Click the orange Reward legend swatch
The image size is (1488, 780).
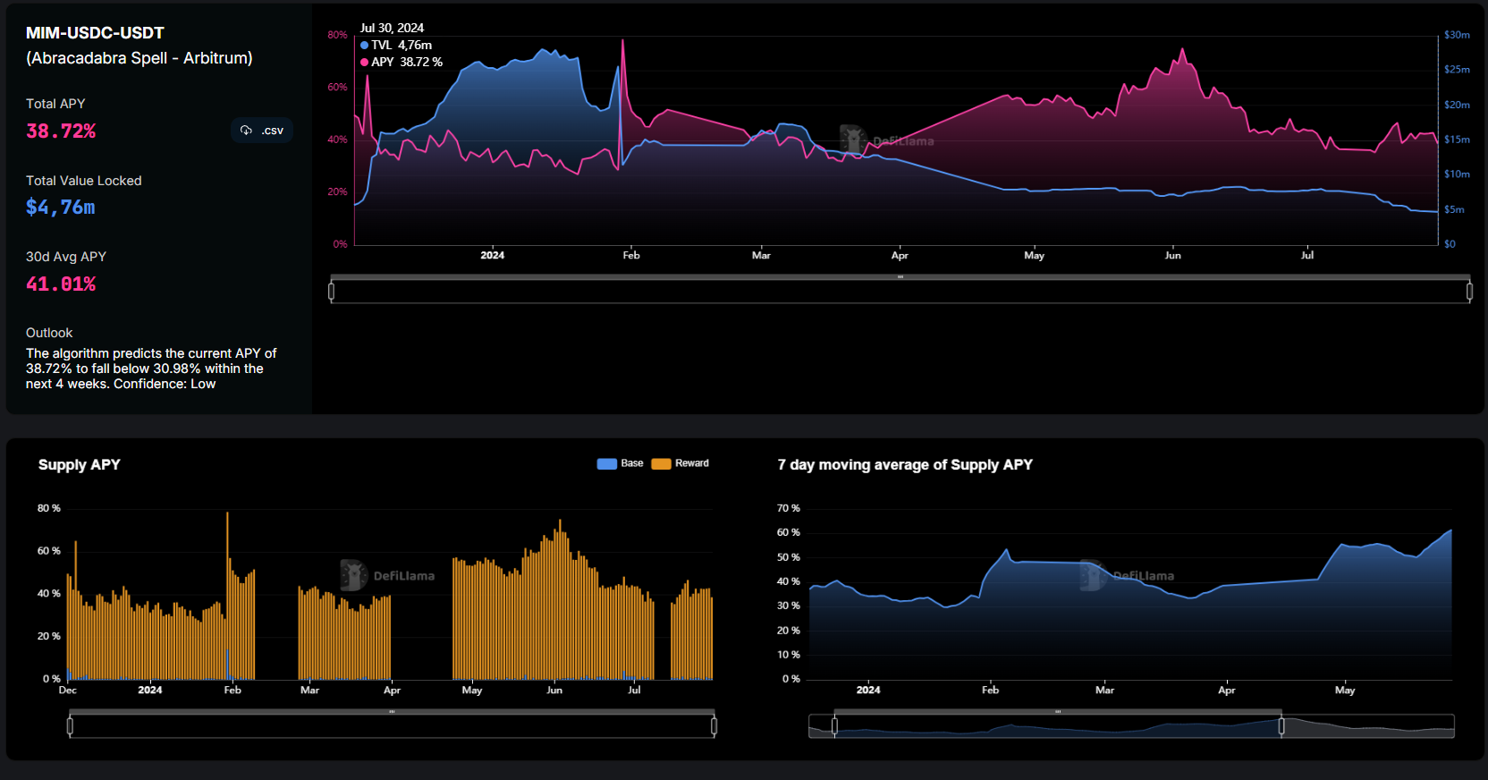[661, 463]
